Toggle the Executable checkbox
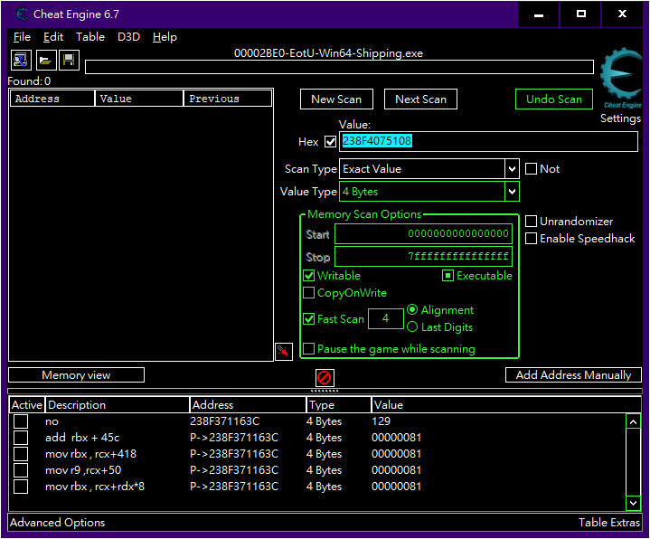The width and height of the screenshot is (650, 539). pyautogui.click(x=447, y=275)
